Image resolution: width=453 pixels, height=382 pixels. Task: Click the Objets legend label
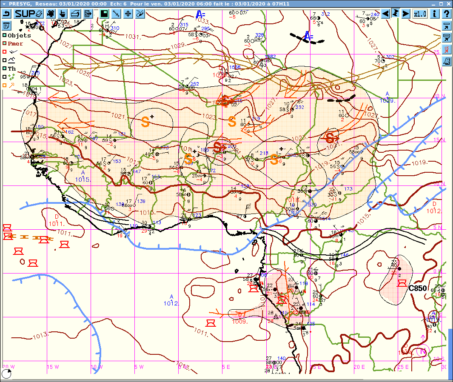(x=20, y=35)
